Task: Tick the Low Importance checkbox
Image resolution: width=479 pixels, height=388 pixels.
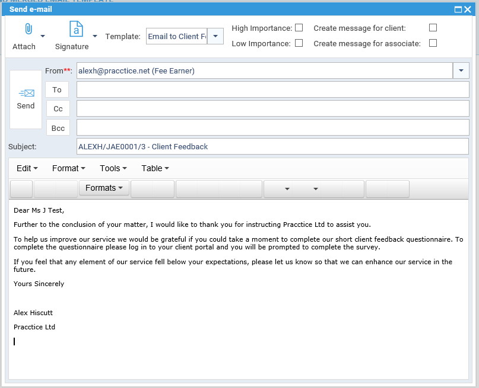Action: 299,43
